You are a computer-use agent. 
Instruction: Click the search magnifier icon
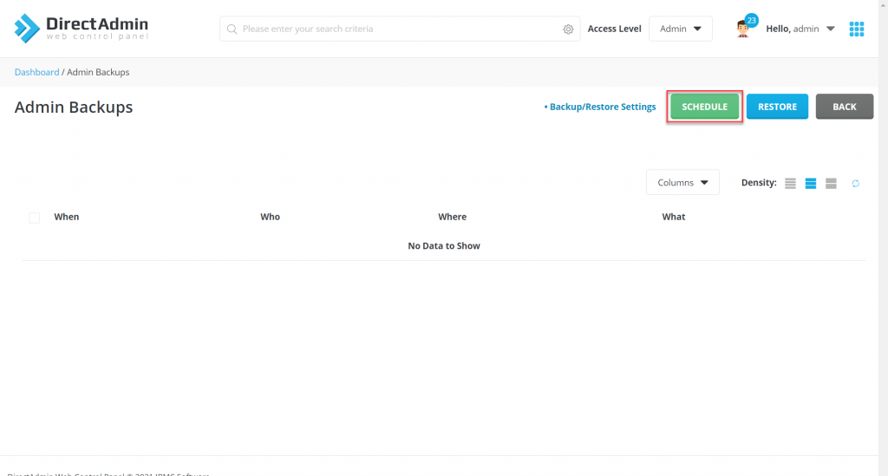tap(232, 29)
